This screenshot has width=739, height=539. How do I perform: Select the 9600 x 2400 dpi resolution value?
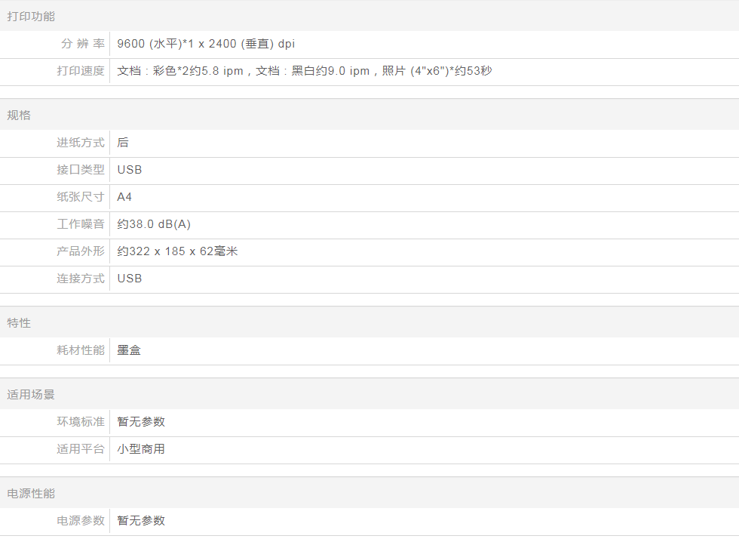point(206,44)
